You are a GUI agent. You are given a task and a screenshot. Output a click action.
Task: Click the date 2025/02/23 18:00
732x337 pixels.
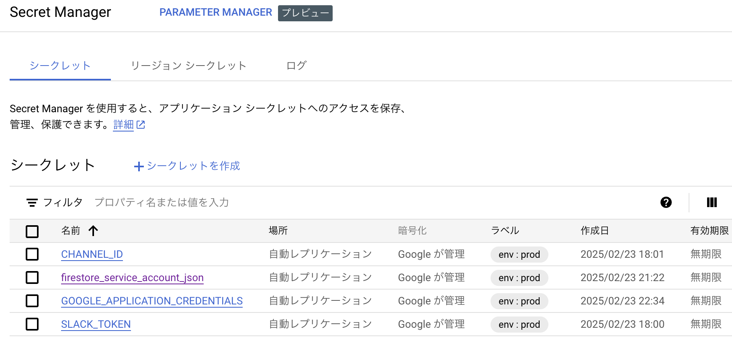(x=622, y=324)
